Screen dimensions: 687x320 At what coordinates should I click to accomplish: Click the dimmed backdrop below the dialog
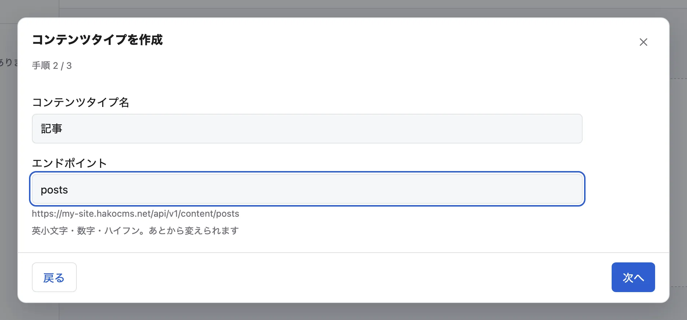[x=343, y=312]
